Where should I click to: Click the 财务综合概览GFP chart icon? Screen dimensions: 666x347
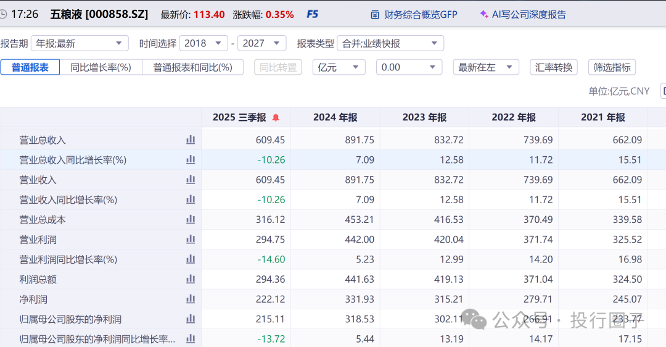375,15
